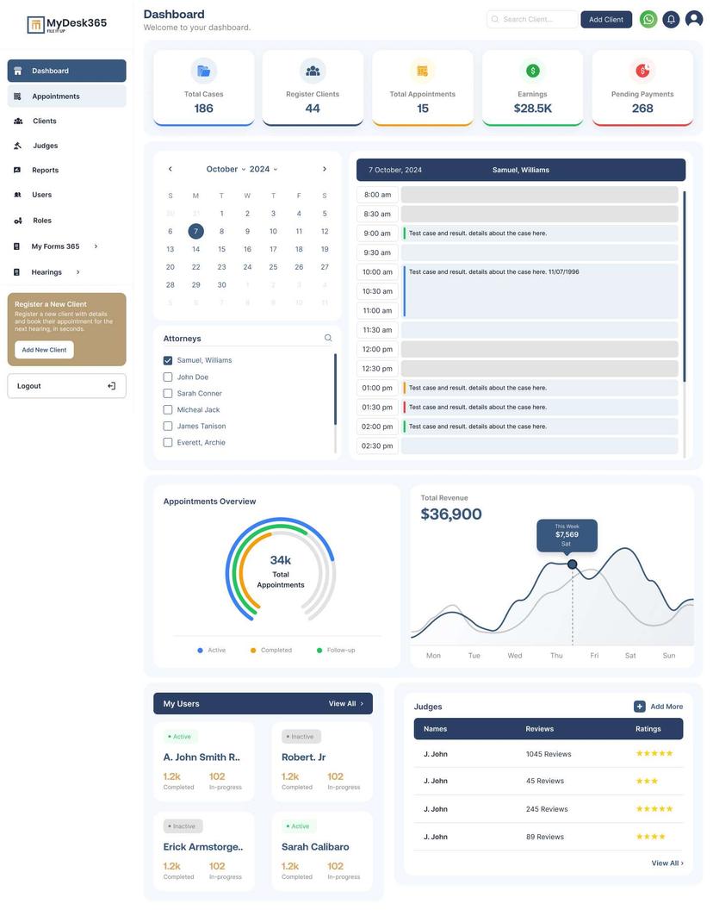Click the Clients icon in sidebar
Viewport: 713px width, 916px height.
tap(18, 121)
